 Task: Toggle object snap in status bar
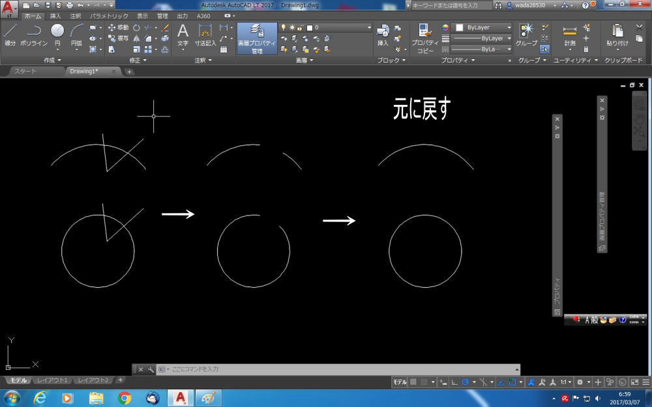512,382
